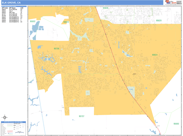Viewport: 183px width, 136px height.
Task: Click the scale of miles bar in legend
Action: point(20,133)
